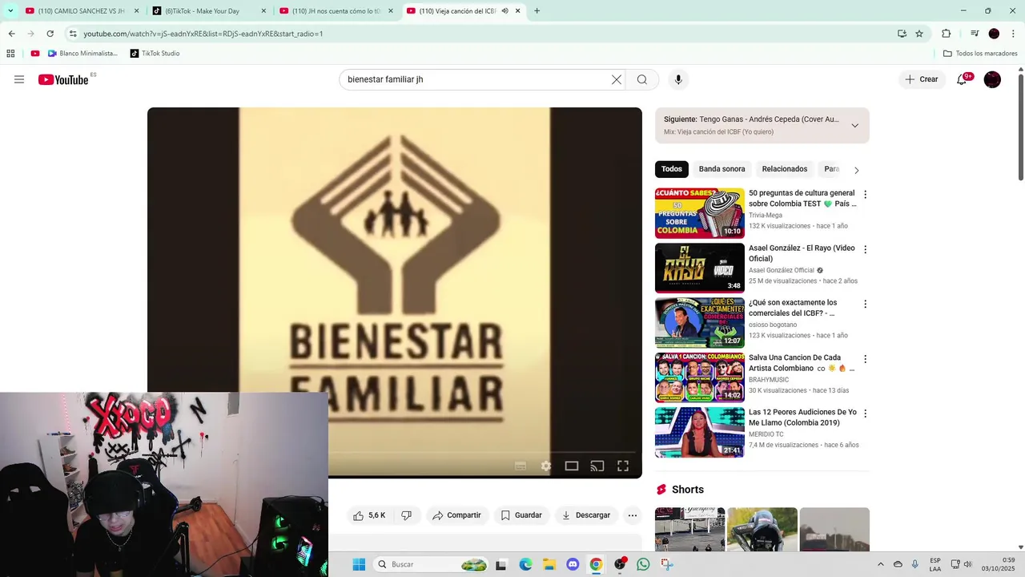1025x577 pixels.
Task: Open the TikTok Studio bookmark
Action: click(x=155, y=54)
